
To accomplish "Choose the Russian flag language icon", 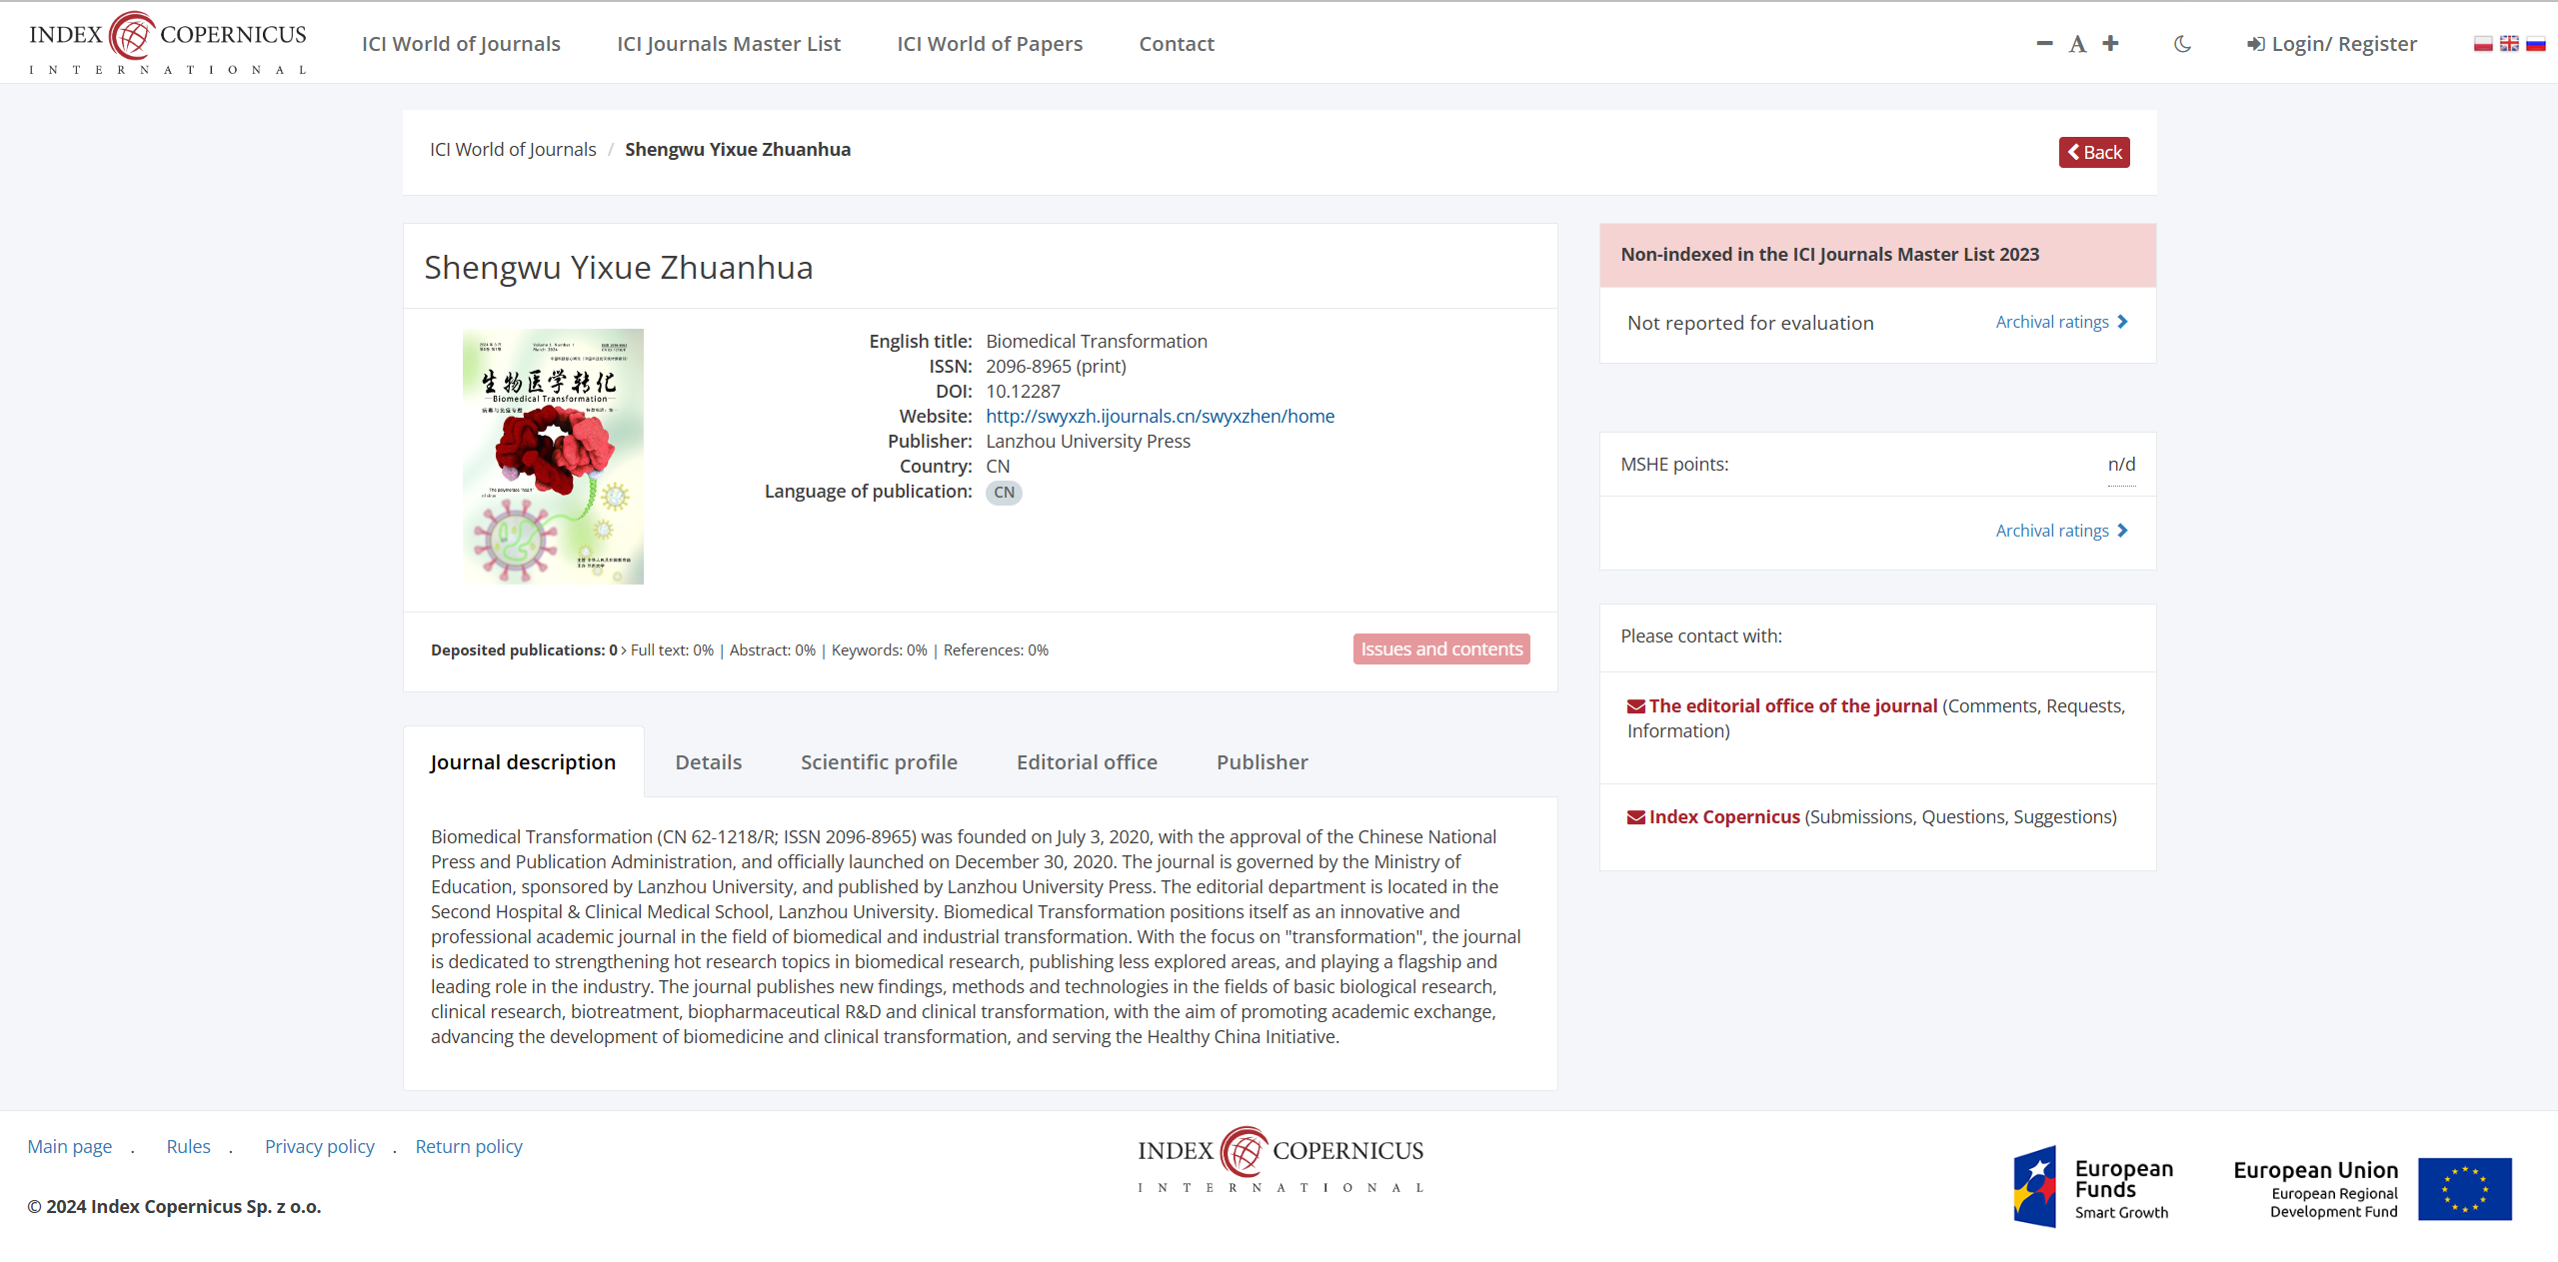I will pos(2536,44).
